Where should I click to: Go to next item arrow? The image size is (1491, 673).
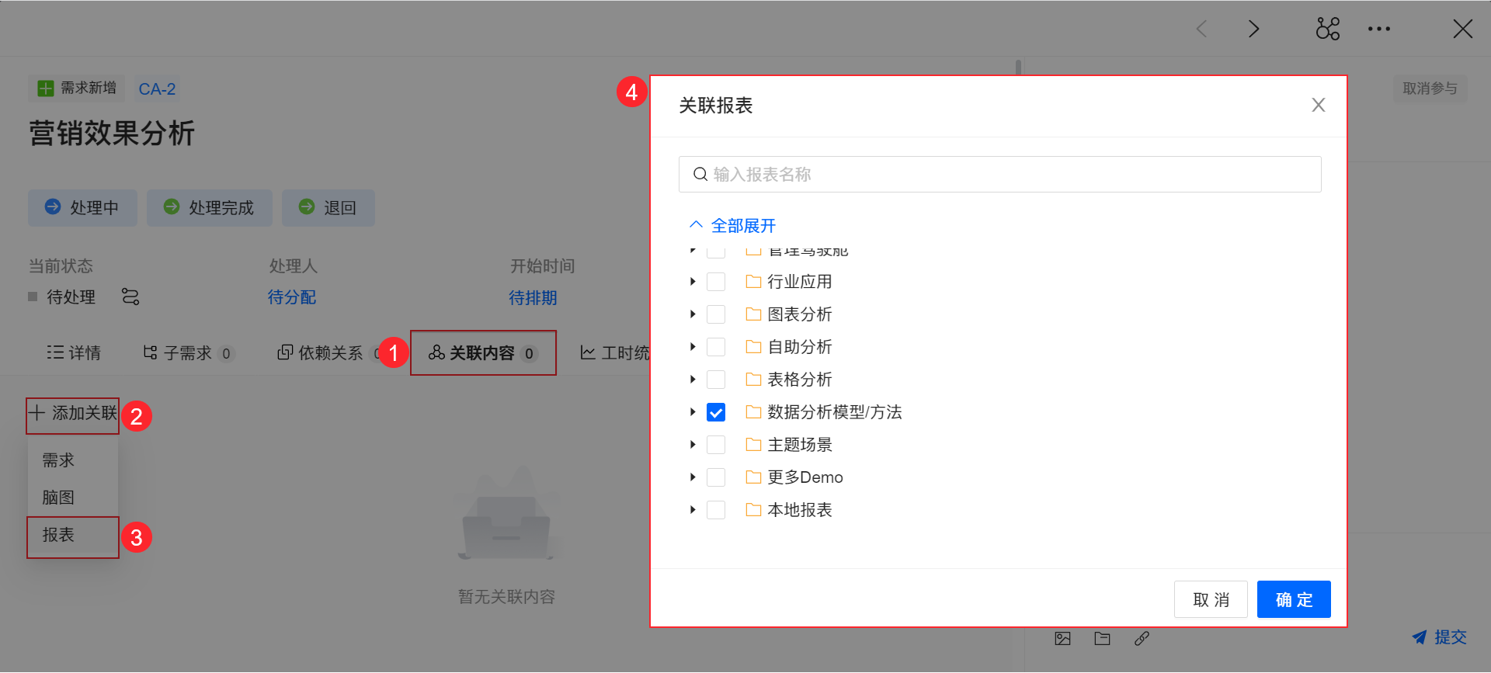click(1253, 29)
